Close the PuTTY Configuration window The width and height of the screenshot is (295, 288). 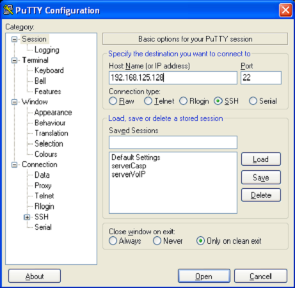(x=285, y=10)
